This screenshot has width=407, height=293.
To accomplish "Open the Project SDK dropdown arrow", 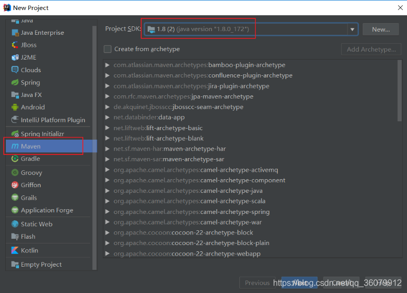I will [352, 30].
